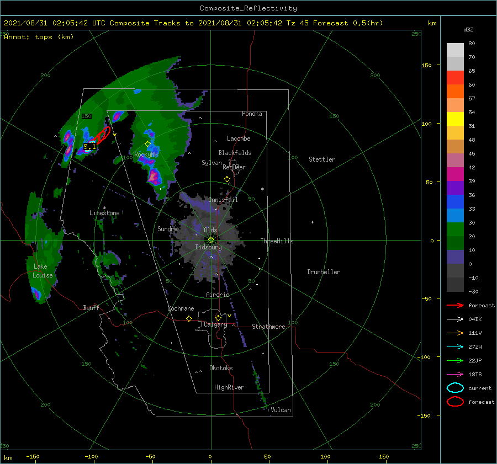Click the 9.1 storm top annotation
The width and height of the screenshot is (497, 464).
89,146
